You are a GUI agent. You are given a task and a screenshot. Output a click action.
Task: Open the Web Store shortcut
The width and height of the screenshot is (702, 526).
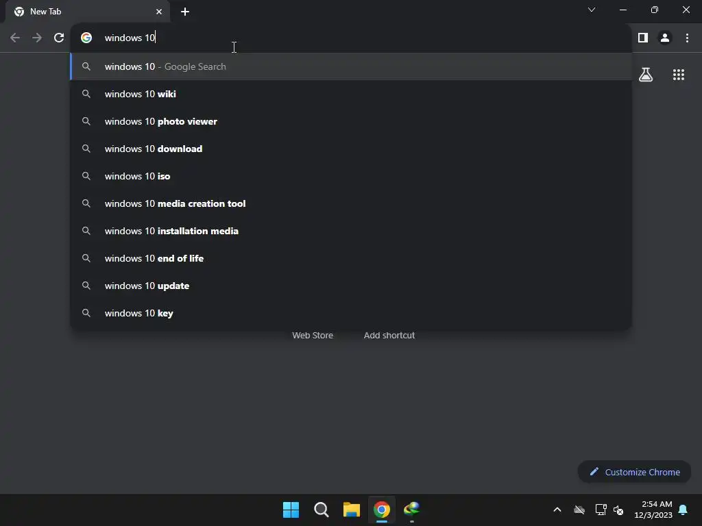(x=313, y=336)
